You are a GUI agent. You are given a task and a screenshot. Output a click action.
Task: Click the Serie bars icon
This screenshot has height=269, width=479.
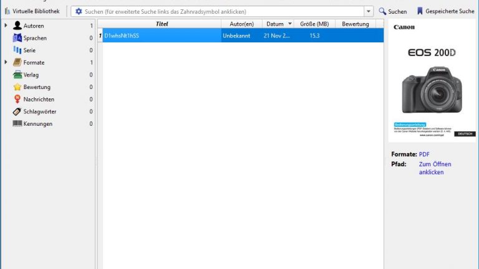point(17,50)
